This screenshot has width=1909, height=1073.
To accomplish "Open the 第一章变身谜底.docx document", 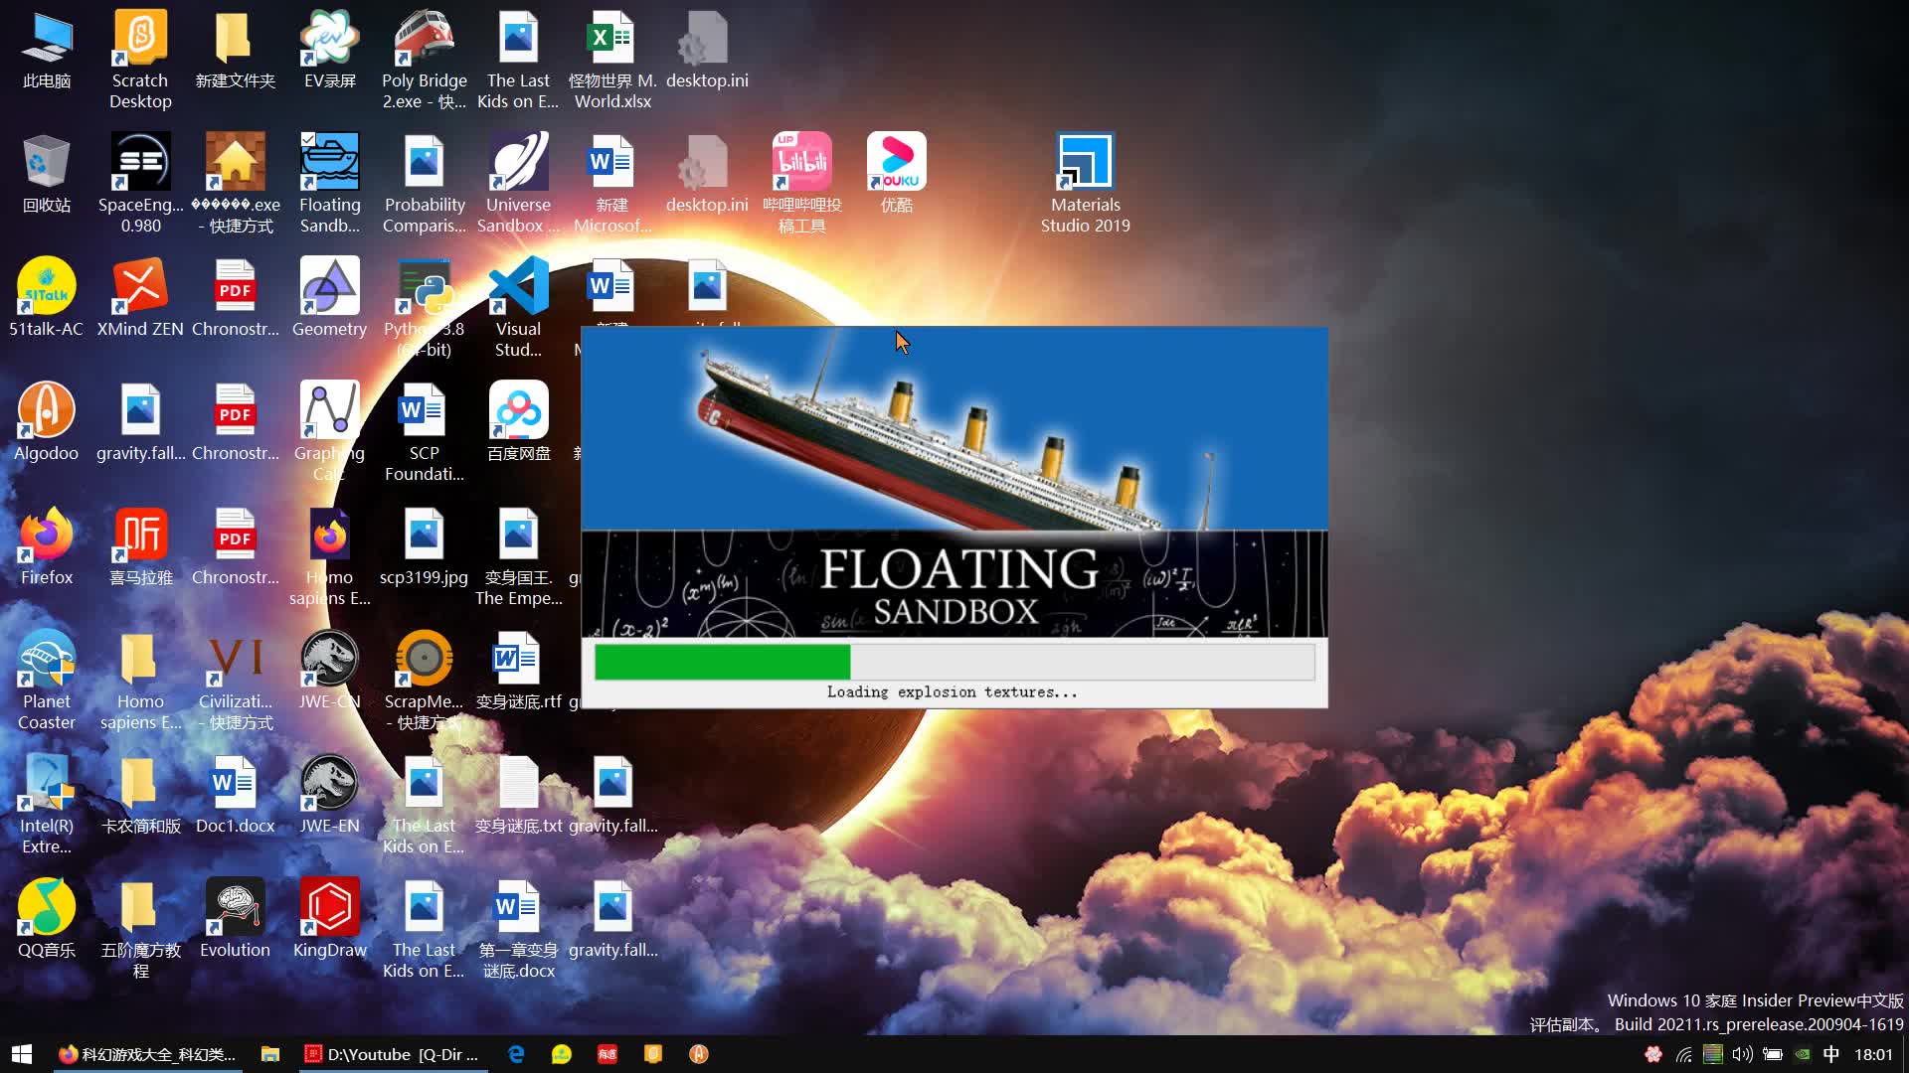I will pyautogui.click(x=518, y=929).
